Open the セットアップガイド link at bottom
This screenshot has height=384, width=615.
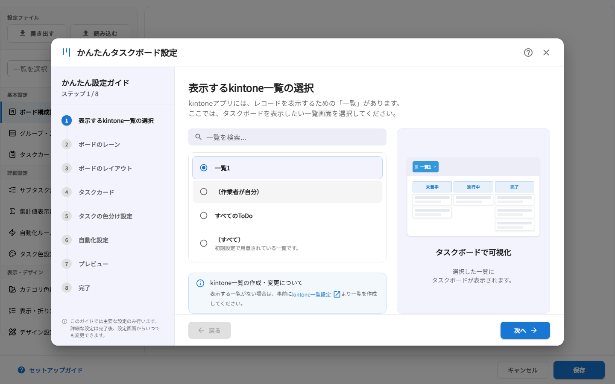coord(50,370)
